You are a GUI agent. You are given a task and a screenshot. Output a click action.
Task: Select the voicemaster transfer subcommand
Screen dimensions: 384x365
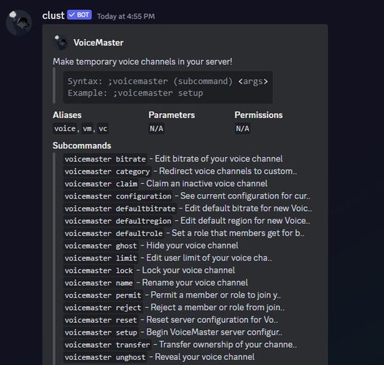(x=107, y=345)
